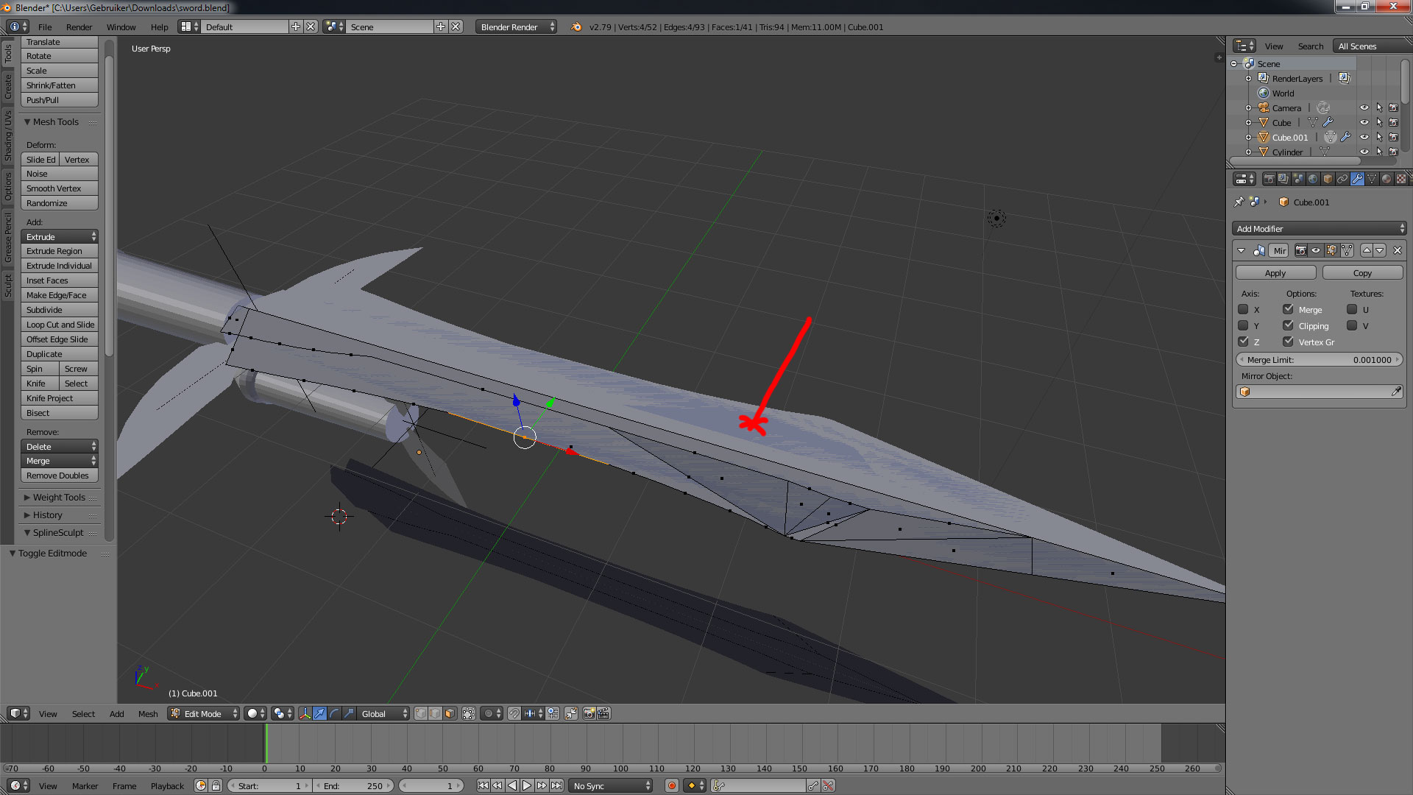
Task: Apply the Mirror modifier
Action: click(x=1275, y=272)
